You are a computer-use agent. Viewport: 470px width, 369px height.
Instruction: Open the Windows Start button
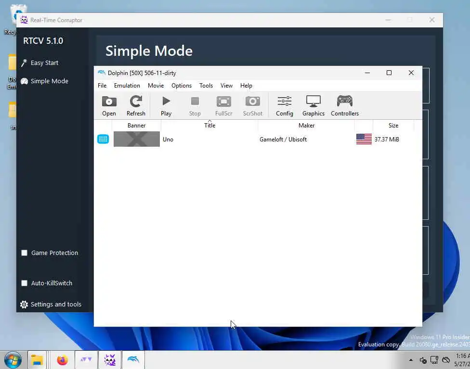[x=13, y=360]
